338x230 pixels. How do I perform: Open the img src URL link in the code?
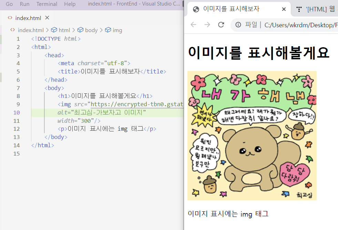pos(137,104)
